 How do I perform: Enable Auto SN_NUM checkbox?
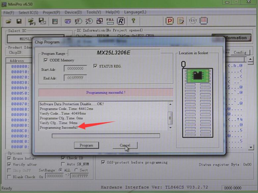coord(63,164)
